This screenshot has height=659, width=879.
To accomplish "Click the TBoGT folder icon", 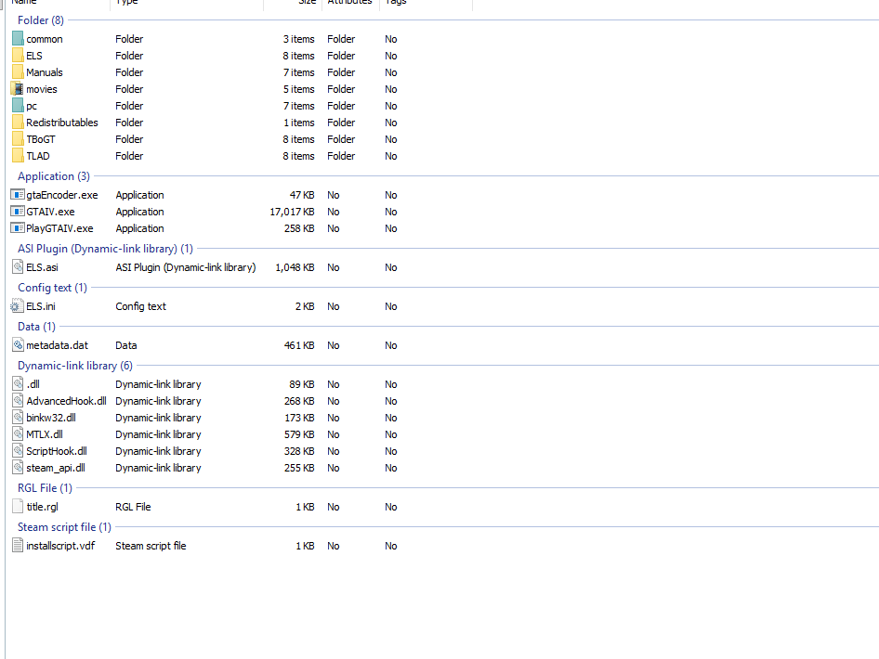I will 18,139.
